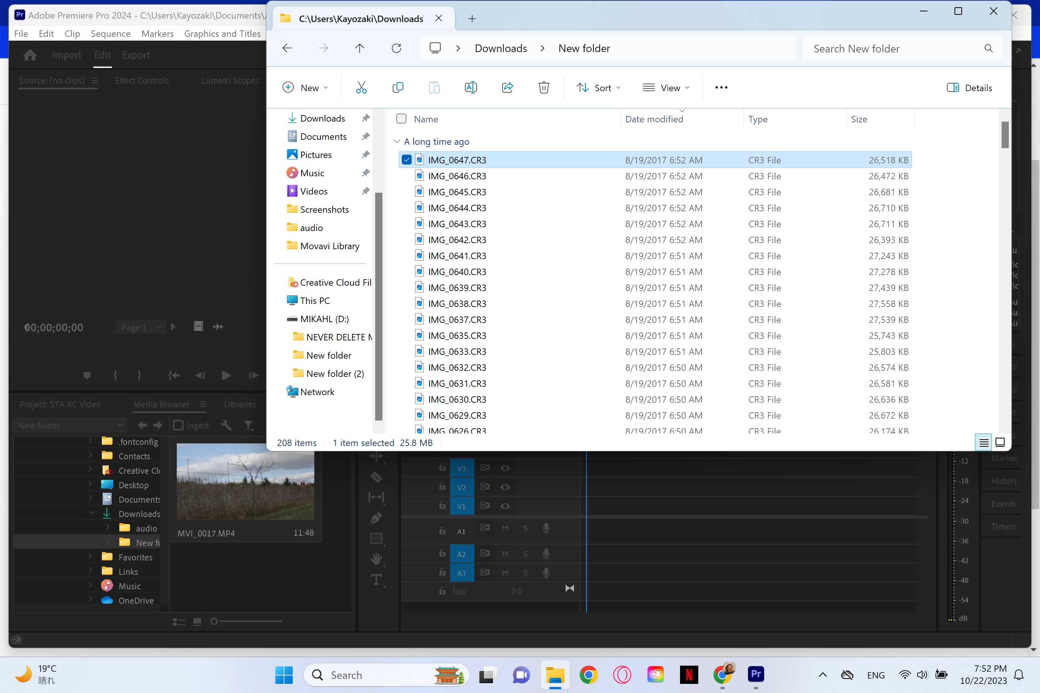Select the Razor tool in timeline toolbar
This screenshot has width=1040, height=693.
(376, 477)
